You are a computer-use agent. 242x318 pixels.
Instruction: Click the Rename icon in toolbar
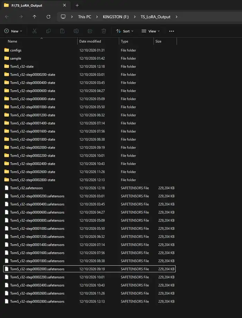[x=76, y=31]
